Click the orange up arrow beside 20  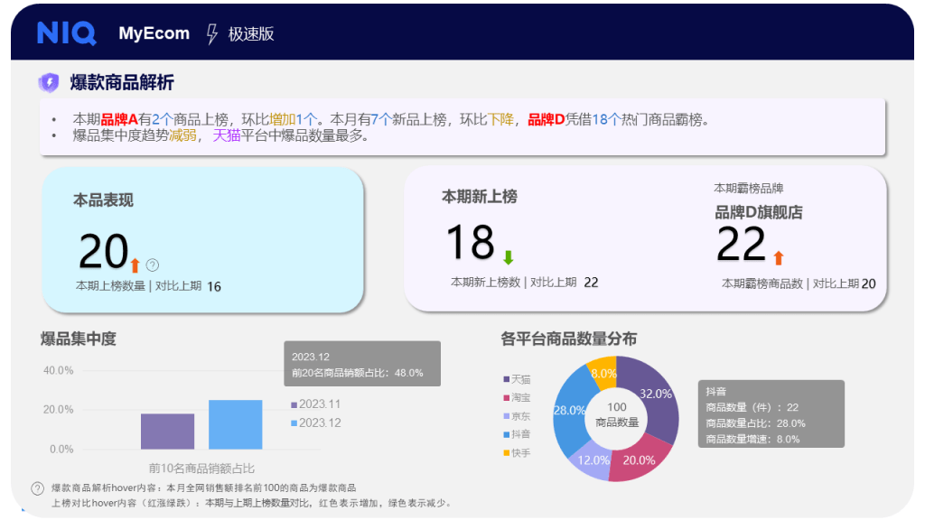[135, 265]
